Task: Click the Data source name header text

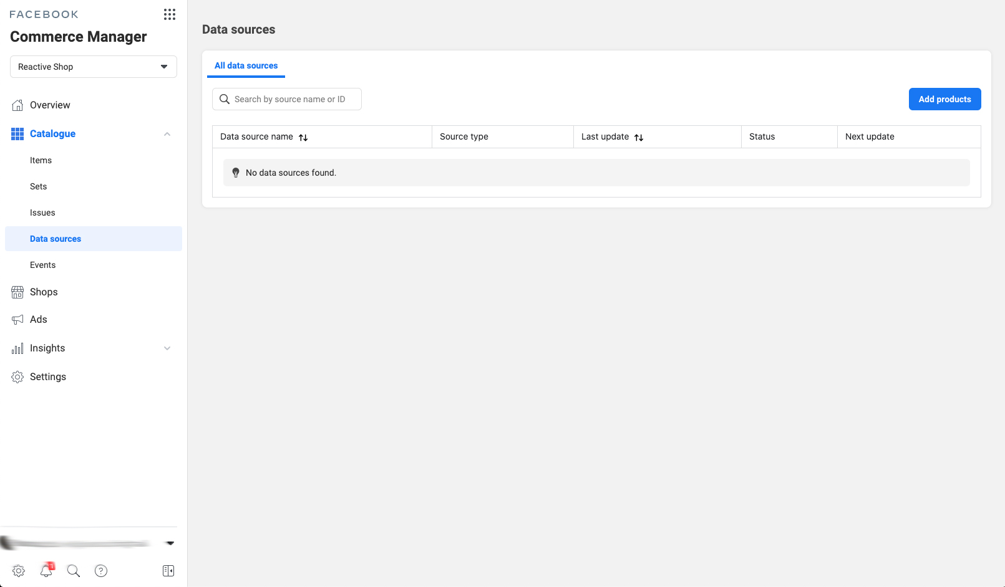Action: [x=256, y=136]
